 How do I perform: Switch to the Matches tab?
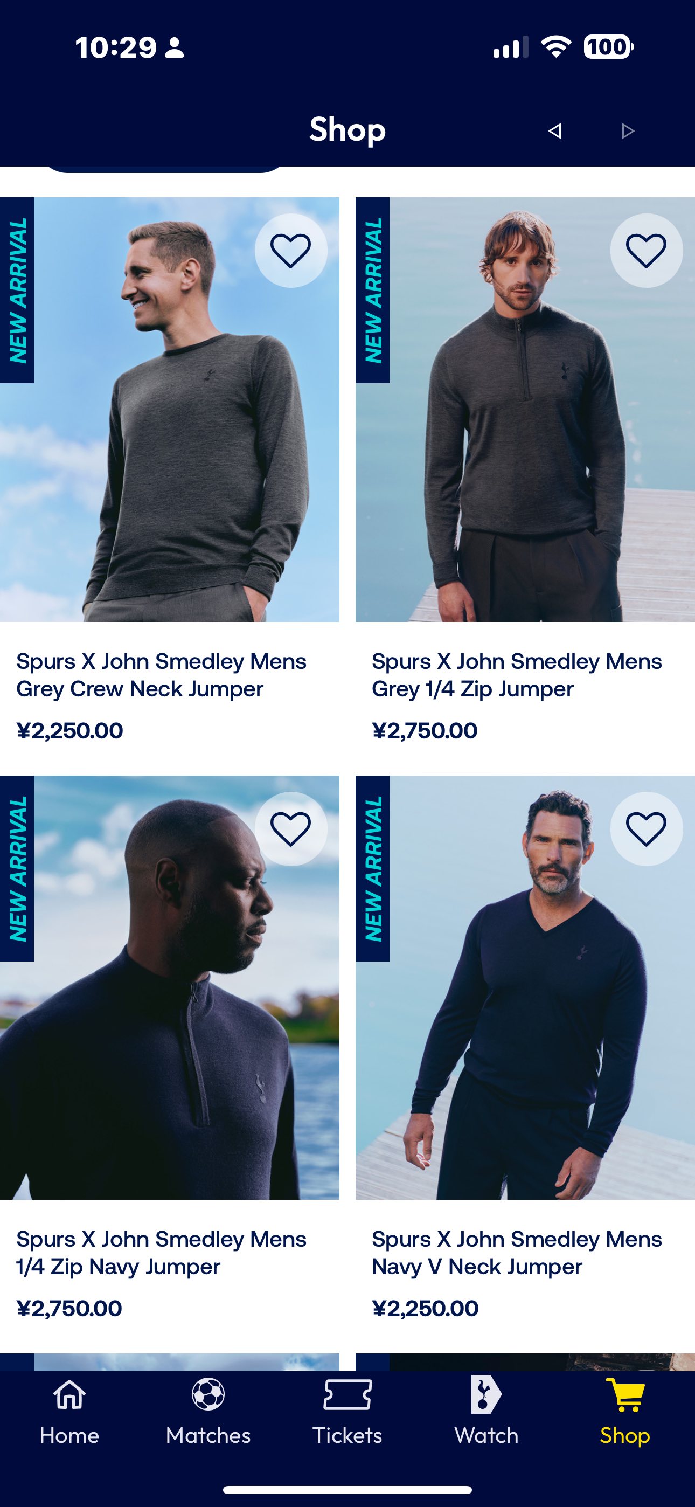point(208,1412)
